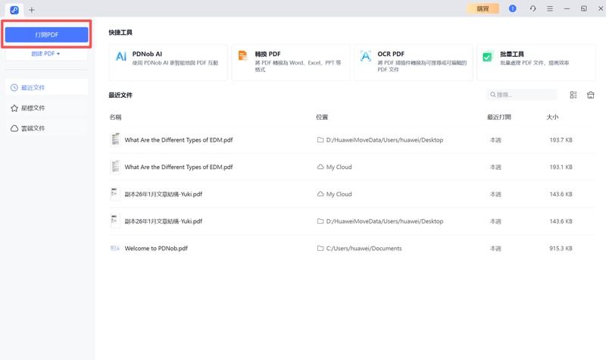Image resolution: width=606 pixels, height=360 pixels.
Task: Open 雲端文件 cloud files section
Action: [46, 129]
